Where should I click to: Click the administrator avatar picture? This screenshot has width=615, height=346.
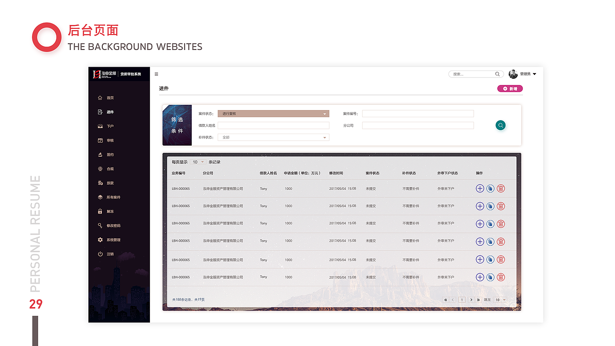tap(513, 74)
